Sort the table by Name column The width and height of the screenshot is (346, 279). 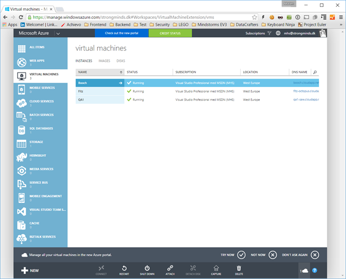coord(100,72)
